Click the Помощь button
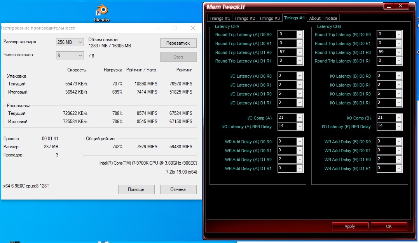The image size is (419, 243). click(x=136, y=189)
